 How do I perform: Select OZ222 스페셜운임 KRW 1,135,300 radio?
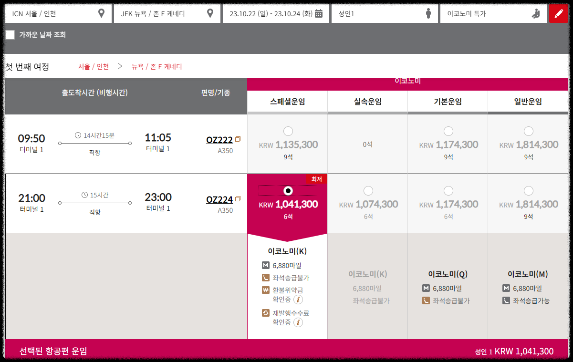288,131
